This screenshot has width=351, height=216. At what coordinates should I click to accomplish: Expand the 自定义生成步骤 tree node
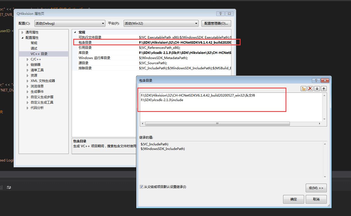point(27,97)
